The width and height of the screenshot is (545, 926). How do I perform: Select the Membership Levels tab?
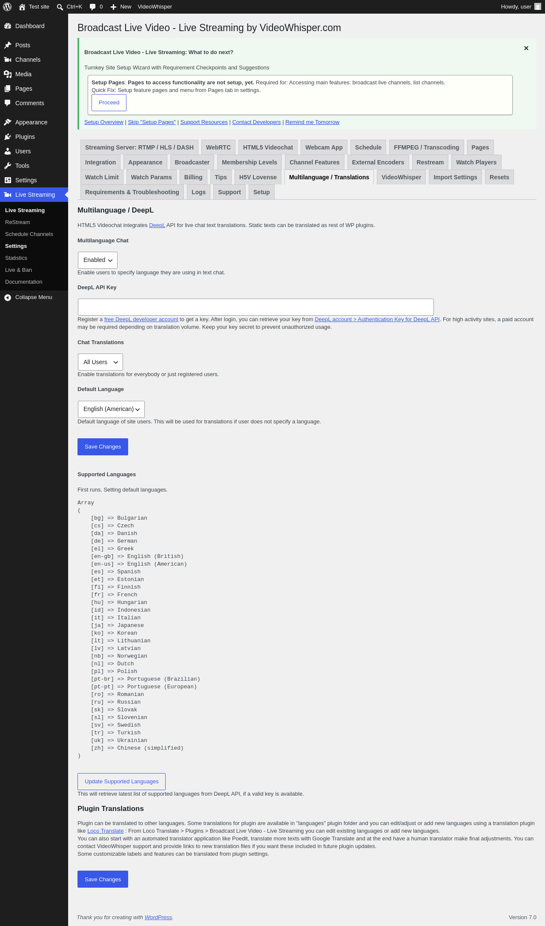point(250,162)
